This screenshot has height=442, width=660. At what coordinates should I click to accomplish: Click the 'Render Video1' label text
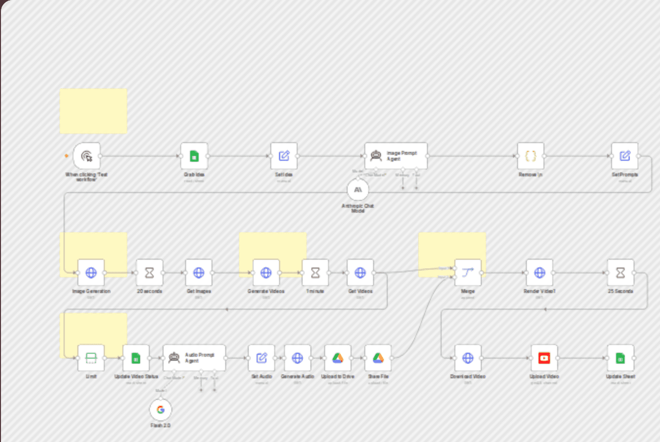540,291
